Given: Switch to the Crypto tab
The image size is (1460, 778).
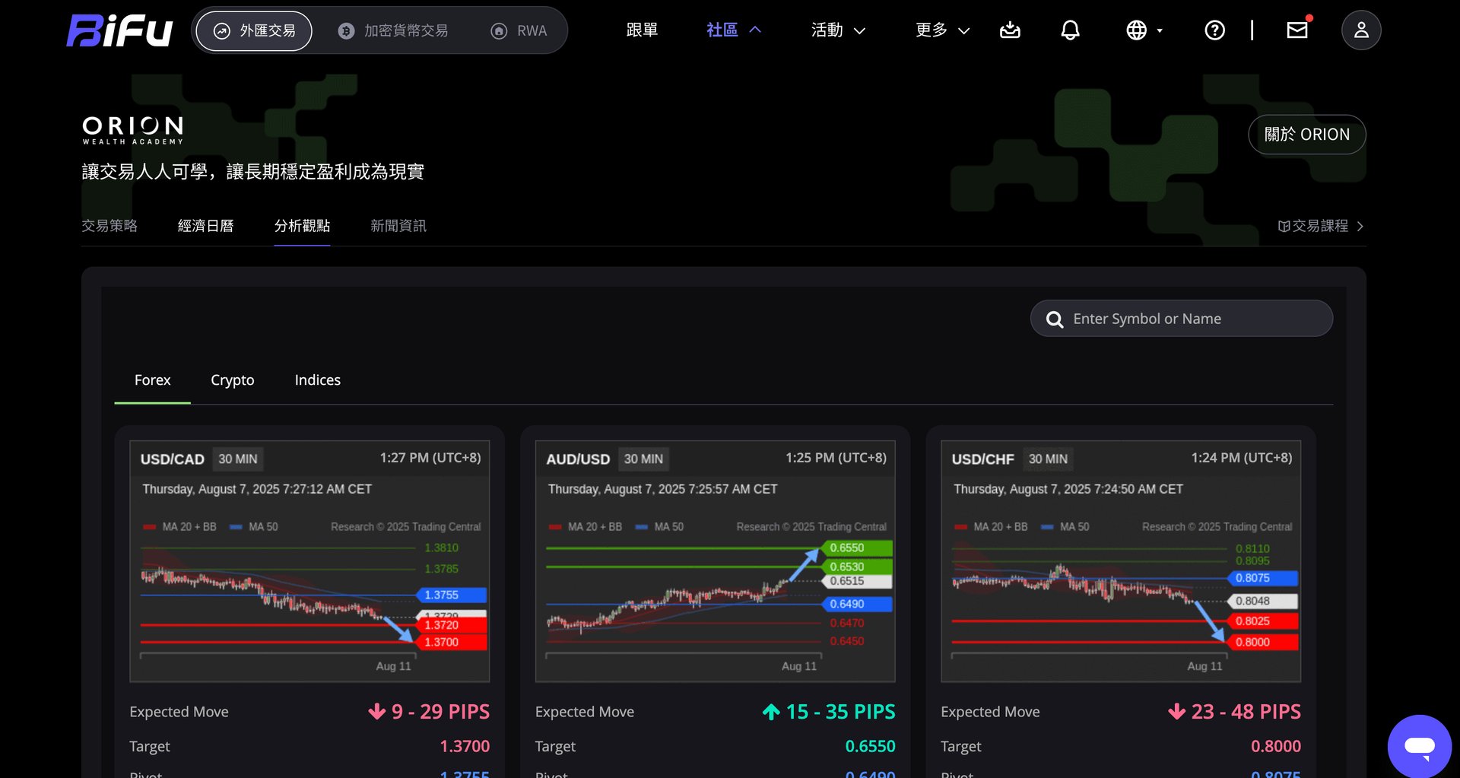Looking at the screenshot, I should point(233,380).
